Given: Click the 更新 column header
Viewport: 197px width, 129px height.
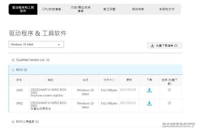Looking at the screenshot, I should pyautogui.click(x=129, y=80).
